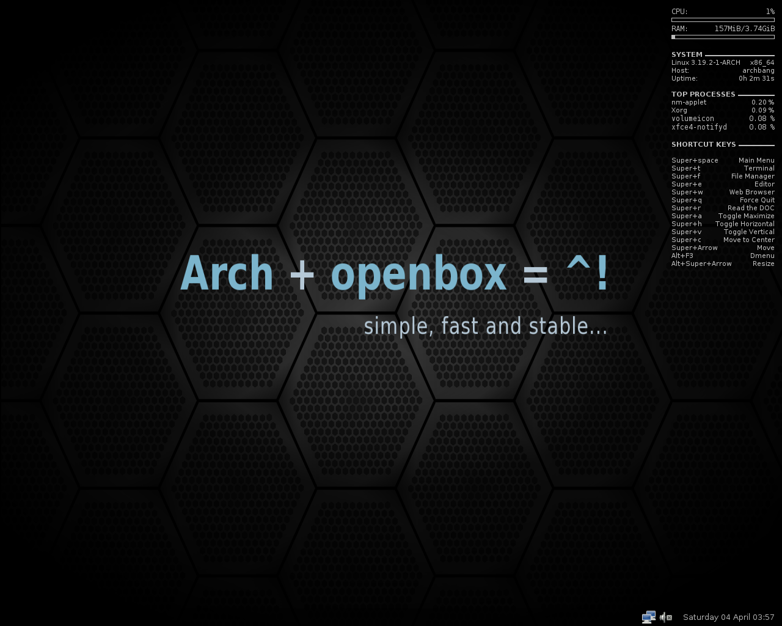Click the small mute indicator beside the speaker
The image size is (782, 626).
(x=670, y=618)
